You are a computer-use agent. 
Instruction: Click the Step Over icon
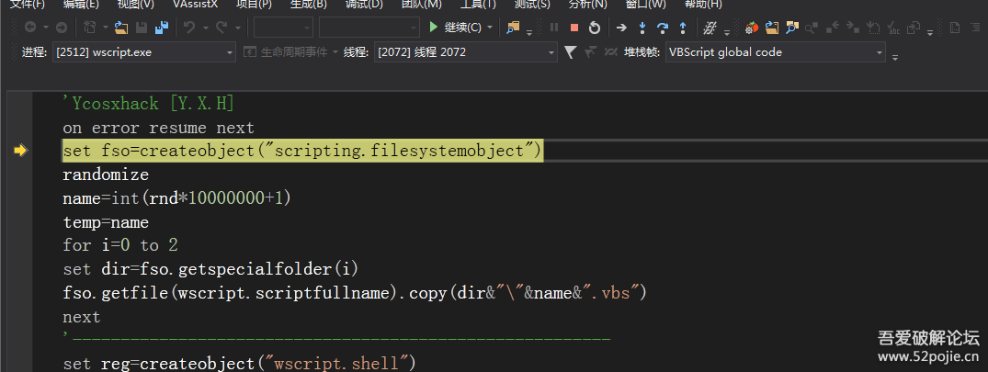663,27
